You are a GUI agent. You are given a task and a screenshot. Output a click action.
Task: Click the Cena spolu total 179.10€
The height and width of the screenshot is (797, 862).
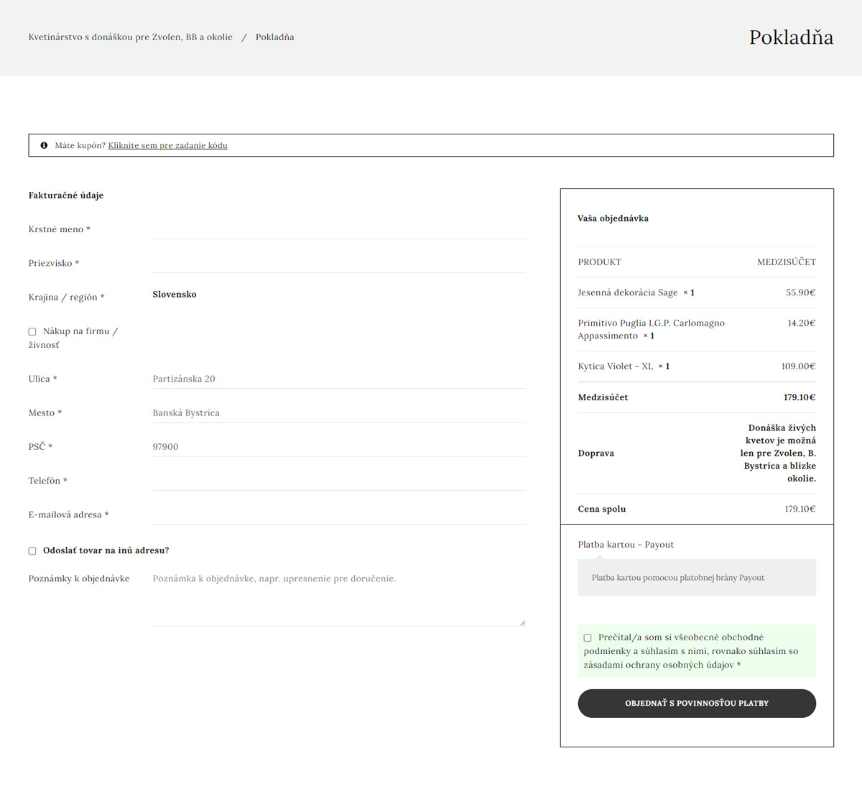800,509
